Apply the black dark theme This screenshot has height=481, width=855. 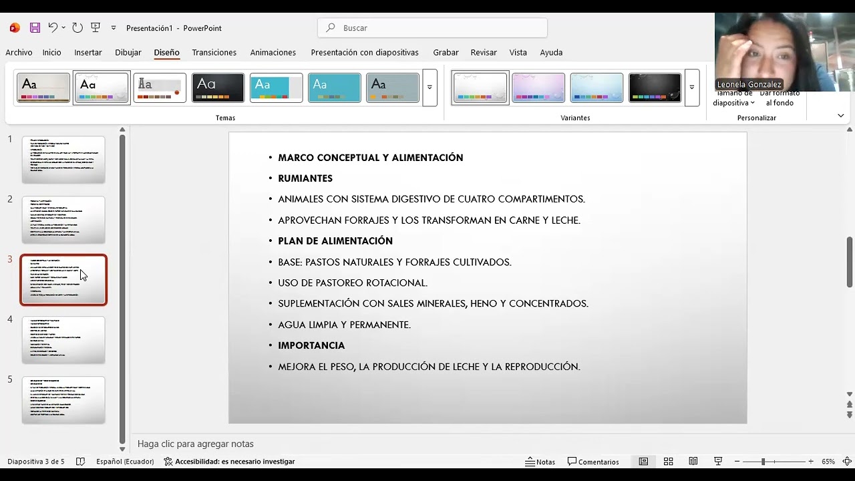218,88
